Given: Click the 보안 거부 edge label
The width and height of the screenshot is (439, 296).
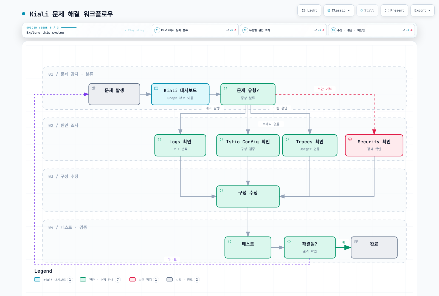Looking at the screenshot, I should pyautogui.click(x=325, y=89).
